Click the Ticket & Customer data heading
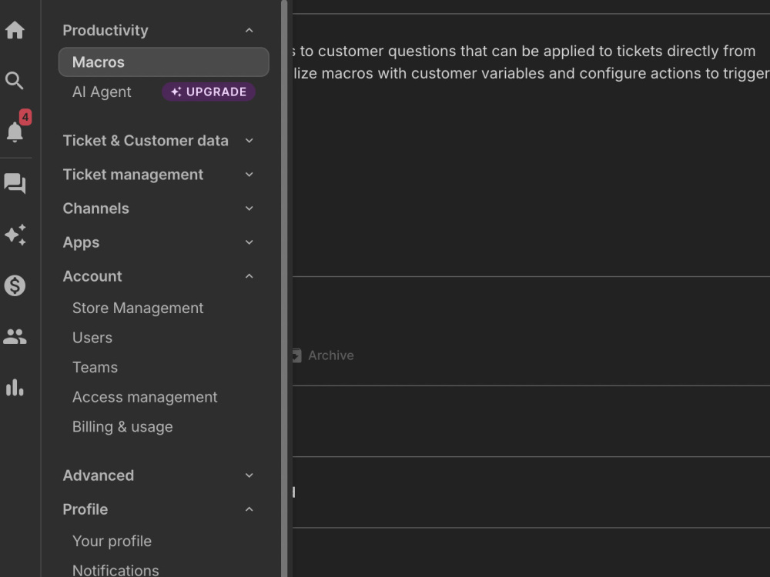This screenshot has height=577, width=770. click(146, 141)
